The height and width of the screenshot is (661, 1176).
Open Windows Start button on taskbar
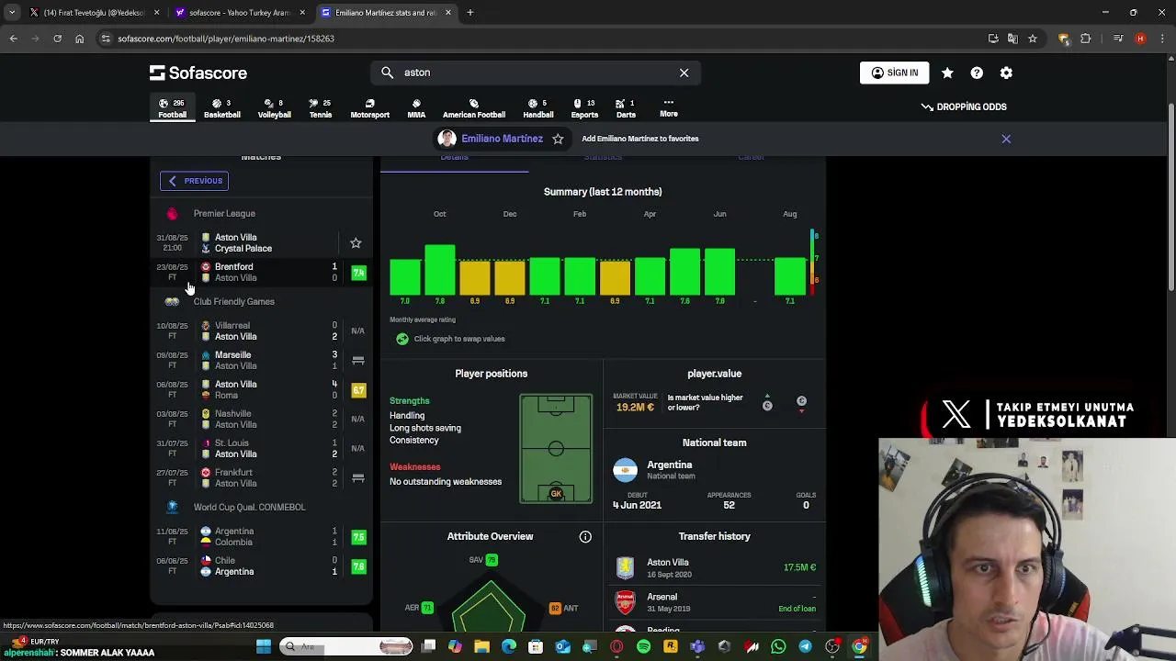coord(264,646)
